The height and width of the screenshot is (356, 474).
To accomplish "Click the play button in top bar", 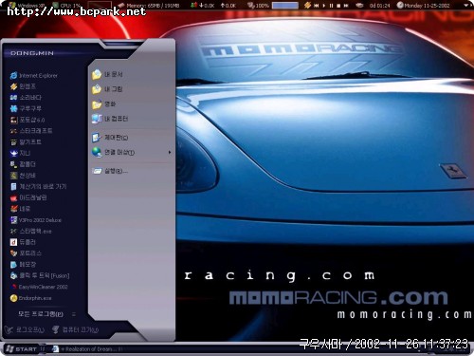I will pyautogui.click(x=324, y=6).
